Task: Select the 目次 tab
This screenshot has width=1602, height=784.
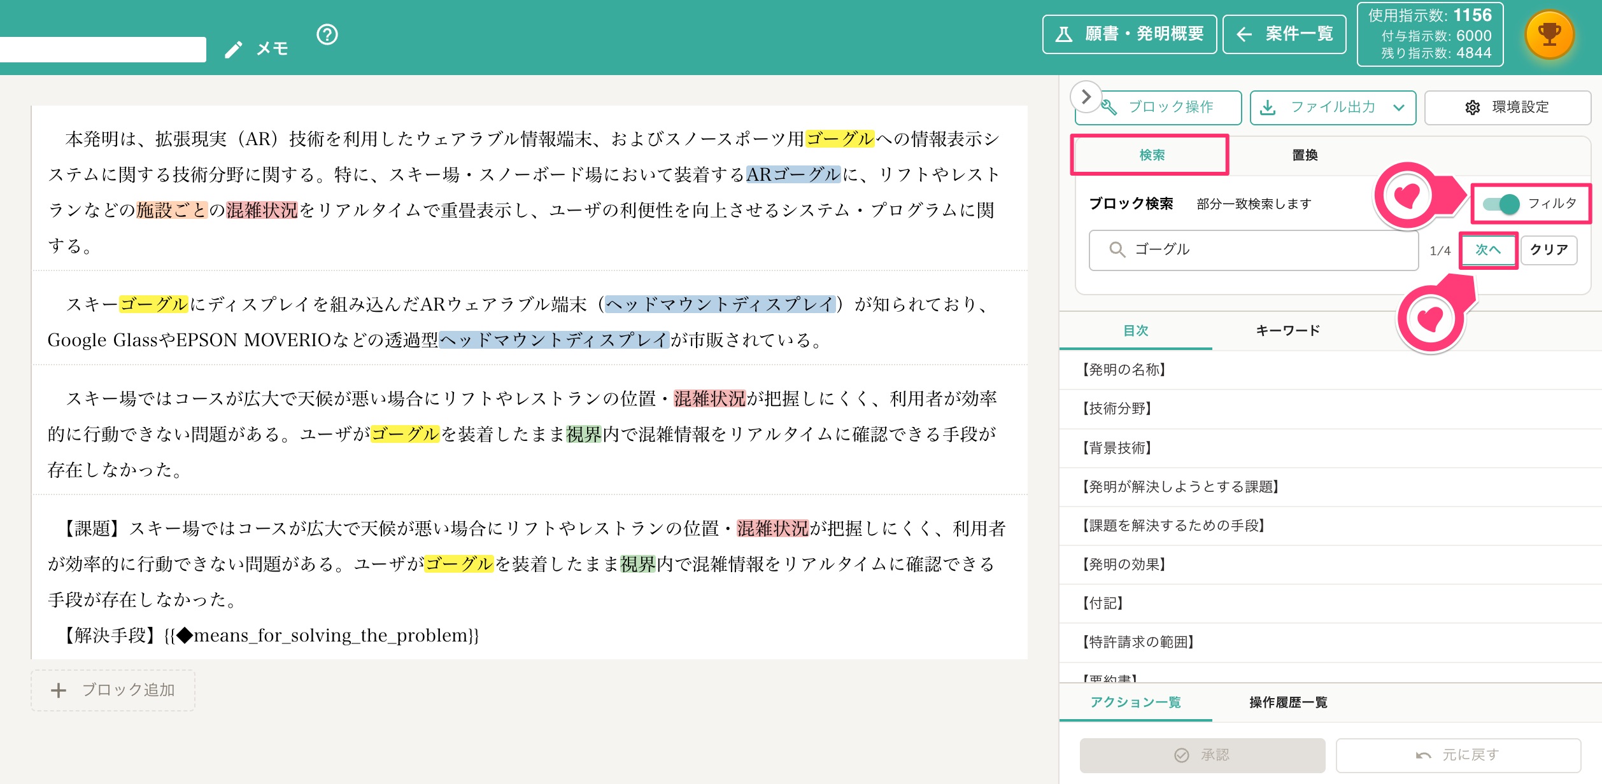Action: pyautogui.click(x=1135, y=331)
